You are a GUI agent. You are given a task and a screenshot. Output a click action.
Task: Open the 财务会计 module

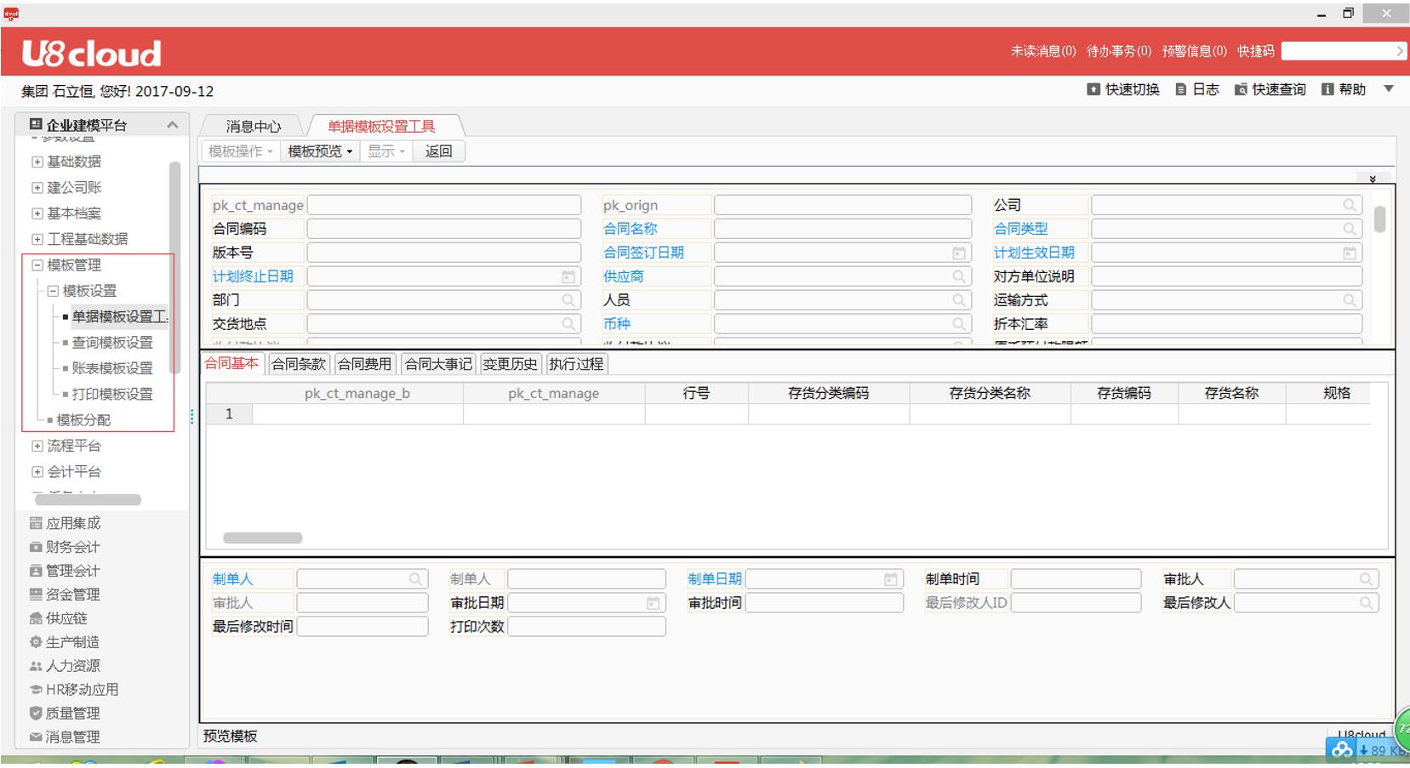click(x=66, y=547)
